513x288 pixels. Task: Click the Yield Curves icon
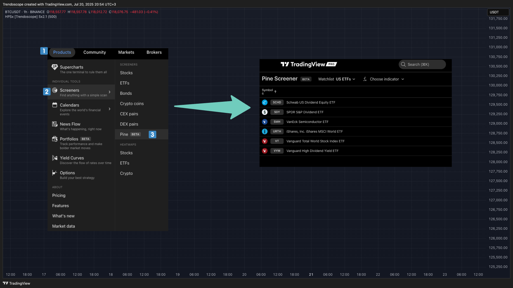click(x=55, y=158)
